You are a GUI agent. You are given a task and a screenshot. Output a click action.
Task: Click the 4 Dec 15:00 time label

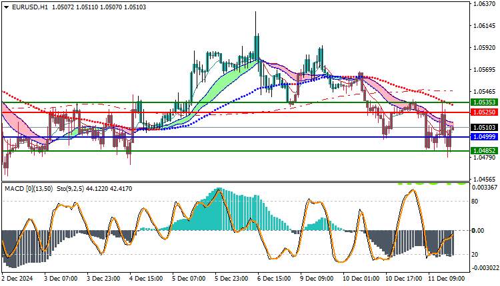click(x=146, y=279)
